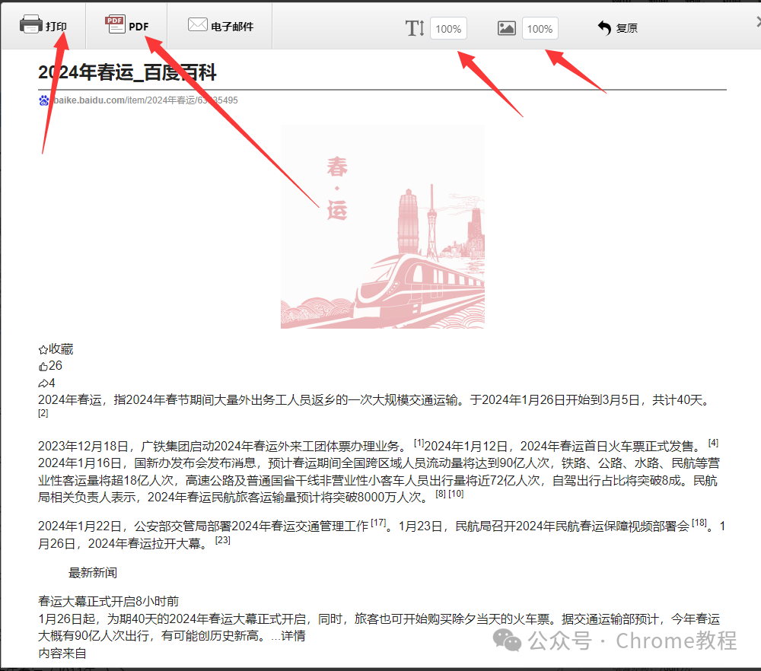Image resolution: width=761 pixels, height=671 pixels.
Task: Open citation reference [17]
Action: [x=378, y=523]
